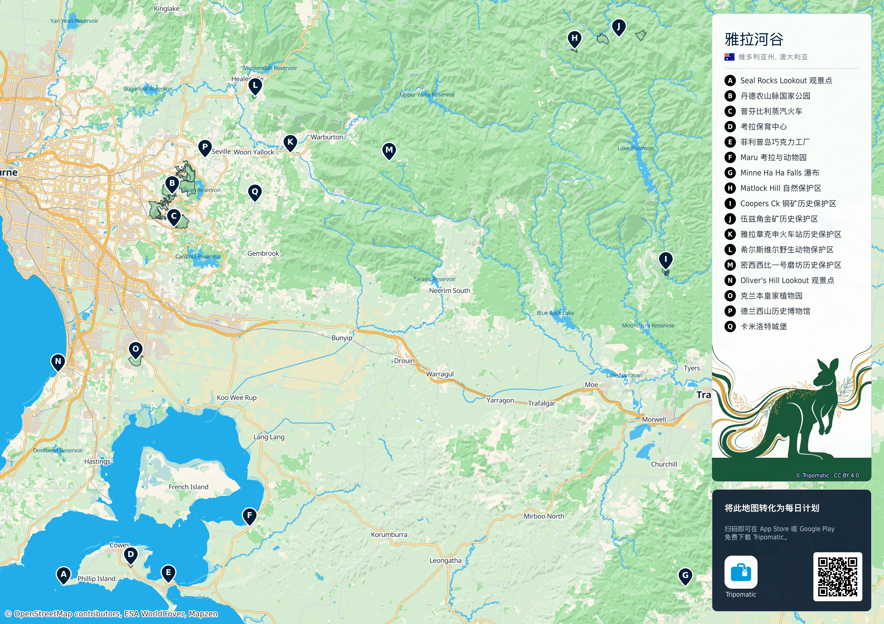
Task: Click map pin A near Phillip Island
Action: (x=64, y=575)
